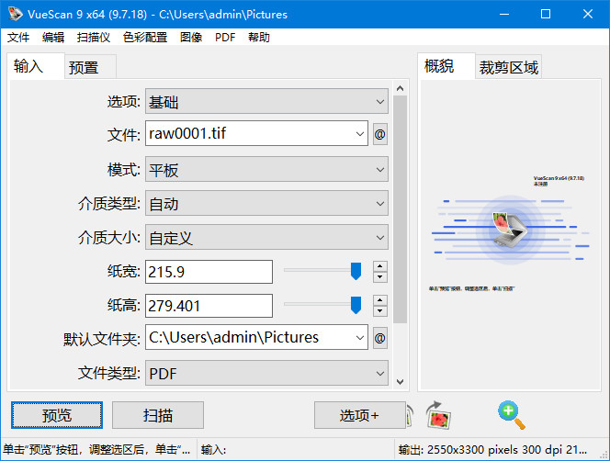Viewport: 610px width, 461px height.
Task: Click the 纸宽 slider handle
Action: [356, 271]
